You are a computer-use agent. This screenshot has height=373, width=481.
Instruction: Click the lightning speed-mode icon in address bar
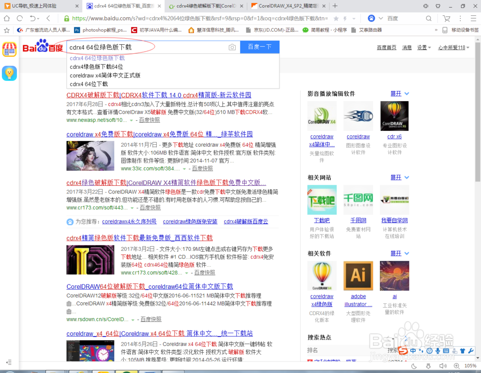345,19
